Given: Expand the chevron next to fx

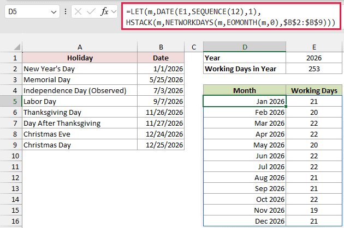Looking at the screenshot, I should coord(114,11).
